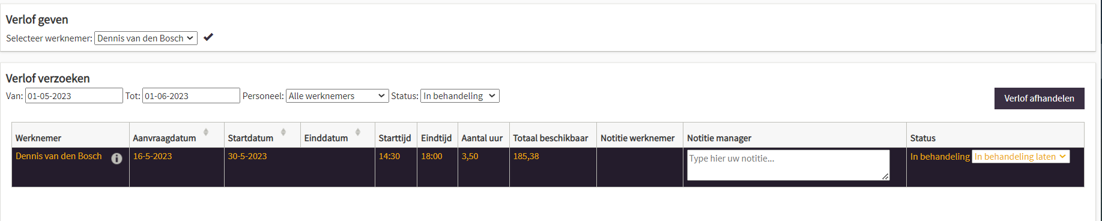Select the Dennis van den Bosch row name

tap(59, 156)
